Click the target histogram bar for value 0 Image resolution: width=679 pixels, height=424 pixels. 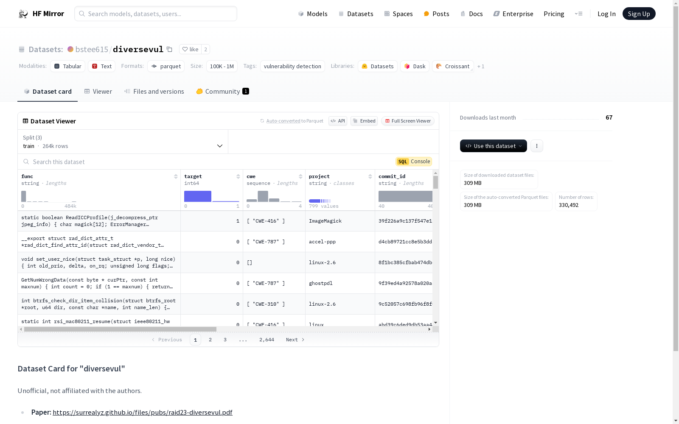197,196
